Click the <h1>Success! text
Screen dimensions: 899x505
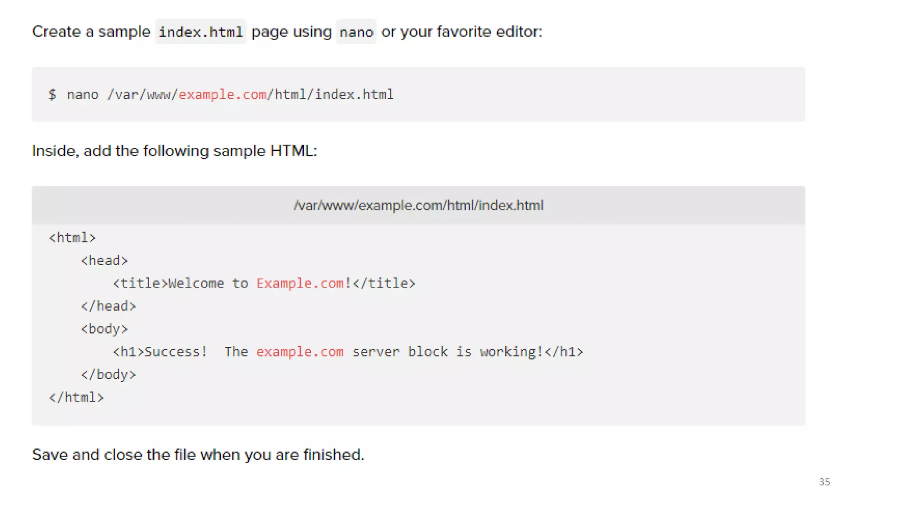[x=160, y=352]
